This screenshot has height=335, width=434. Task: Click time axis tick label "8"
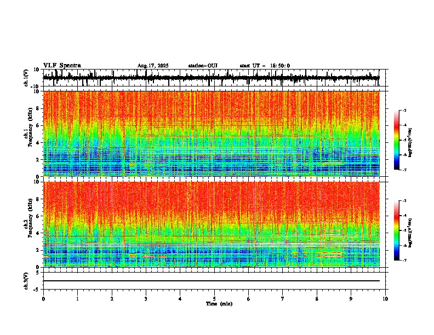click(317, 299)
